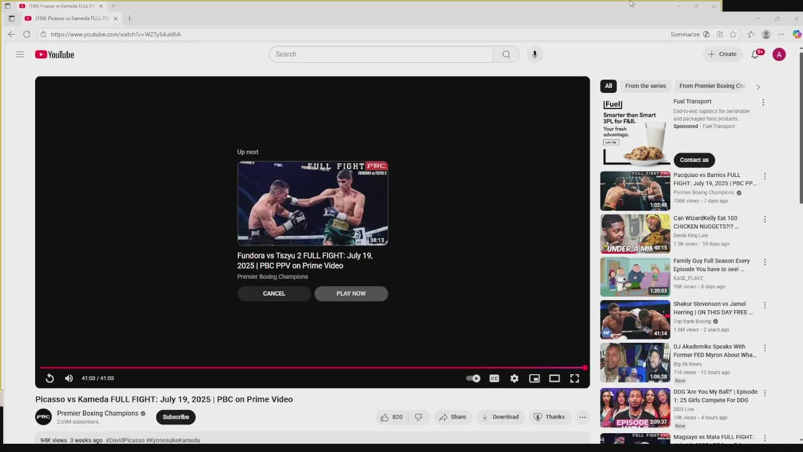
Task: Select From Premier Boxing Champions chip
Action: click(711, 86)
